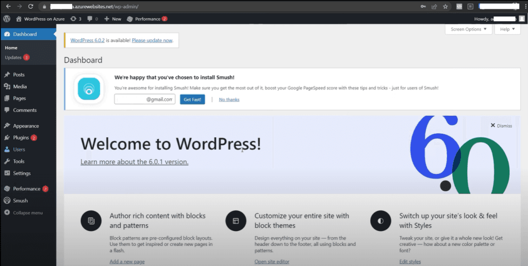528x266 pixels.
Task: Click the Smush email input field
Action: (x=145, y=99)
